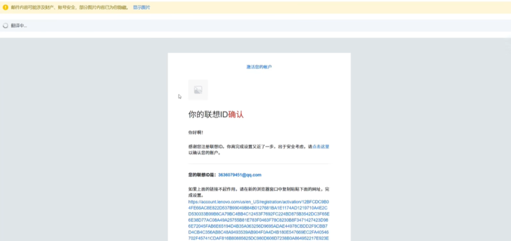Click the red 确认 word in heading
The image size is (511, 241).
pyautogui.click(x=236, y=115)
